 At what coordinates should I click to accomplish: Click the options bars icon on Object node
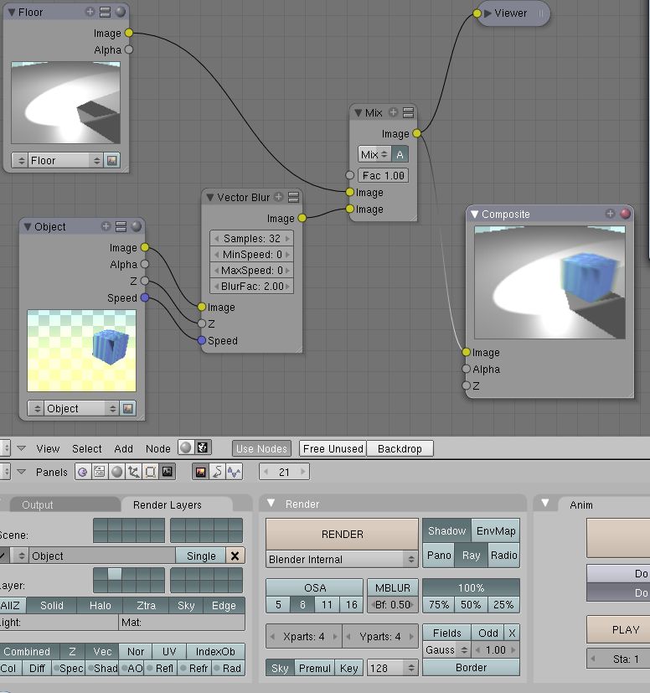(x=121, y=226)
